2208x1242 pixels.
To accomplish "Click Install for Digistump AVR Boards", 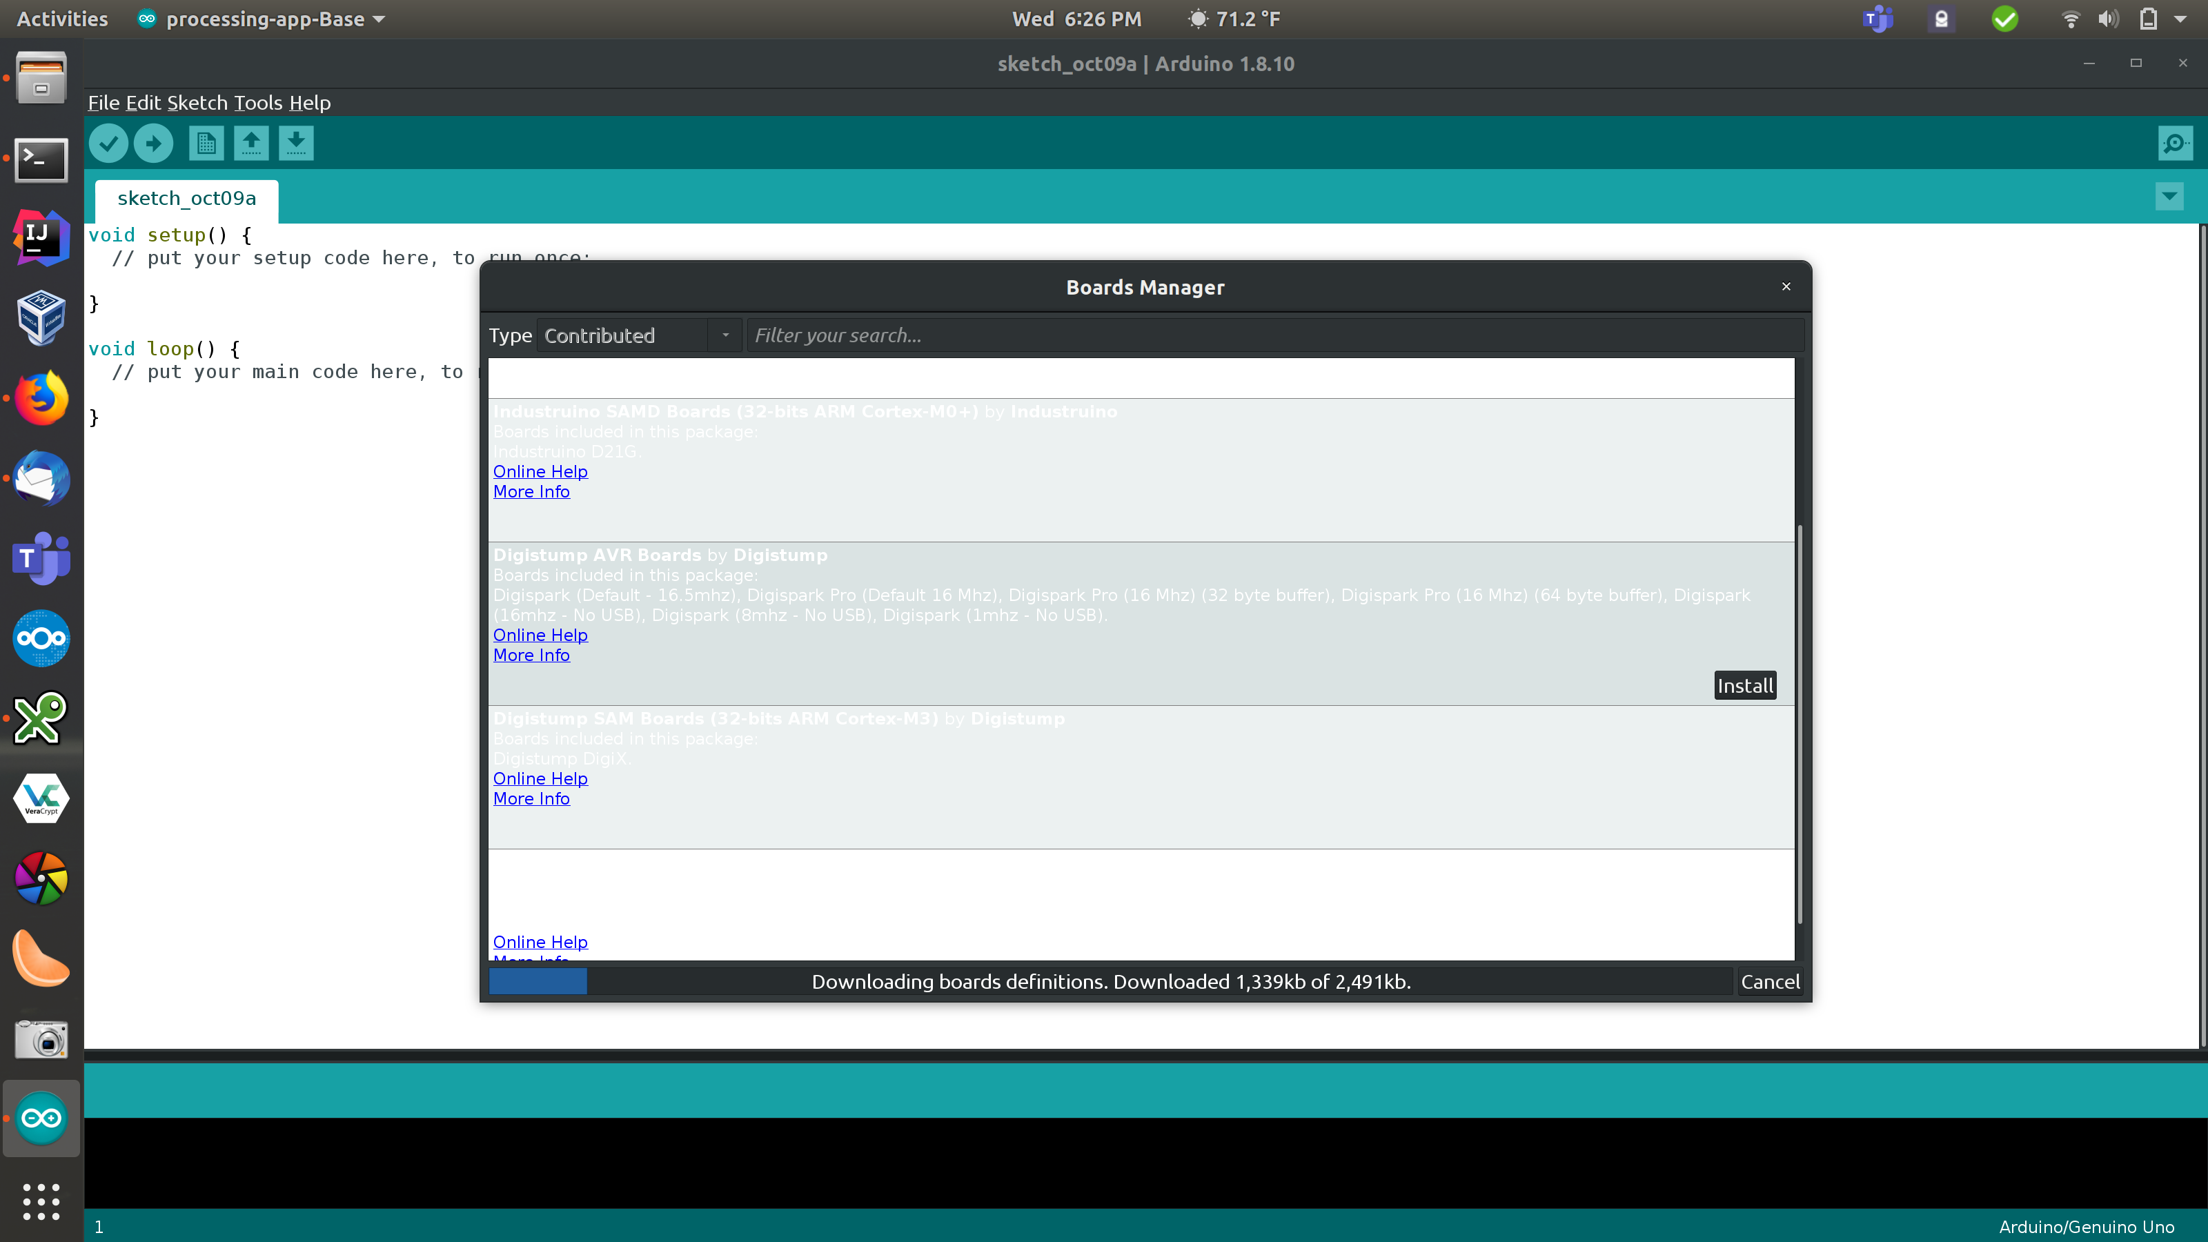I will (x=1744, y=685).
